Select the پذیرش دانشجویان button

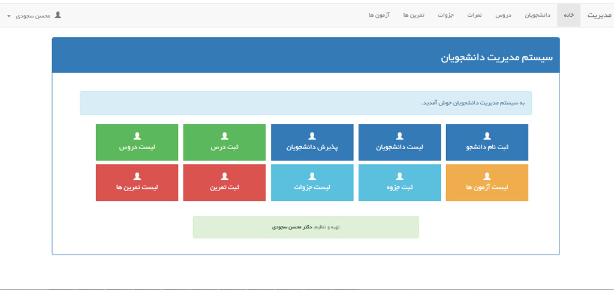tap(312, 143)
